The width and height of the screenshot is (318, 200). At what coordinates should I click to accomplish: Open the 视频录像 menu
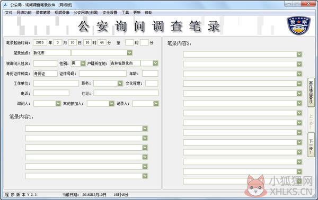click(x=62, y=13)
